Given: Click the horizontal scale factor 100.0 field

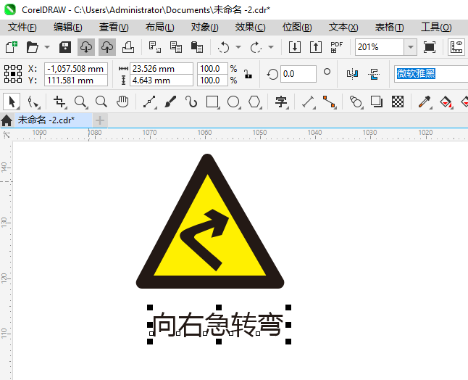Looking at the screenshot, I should click(x=212, y=69).
